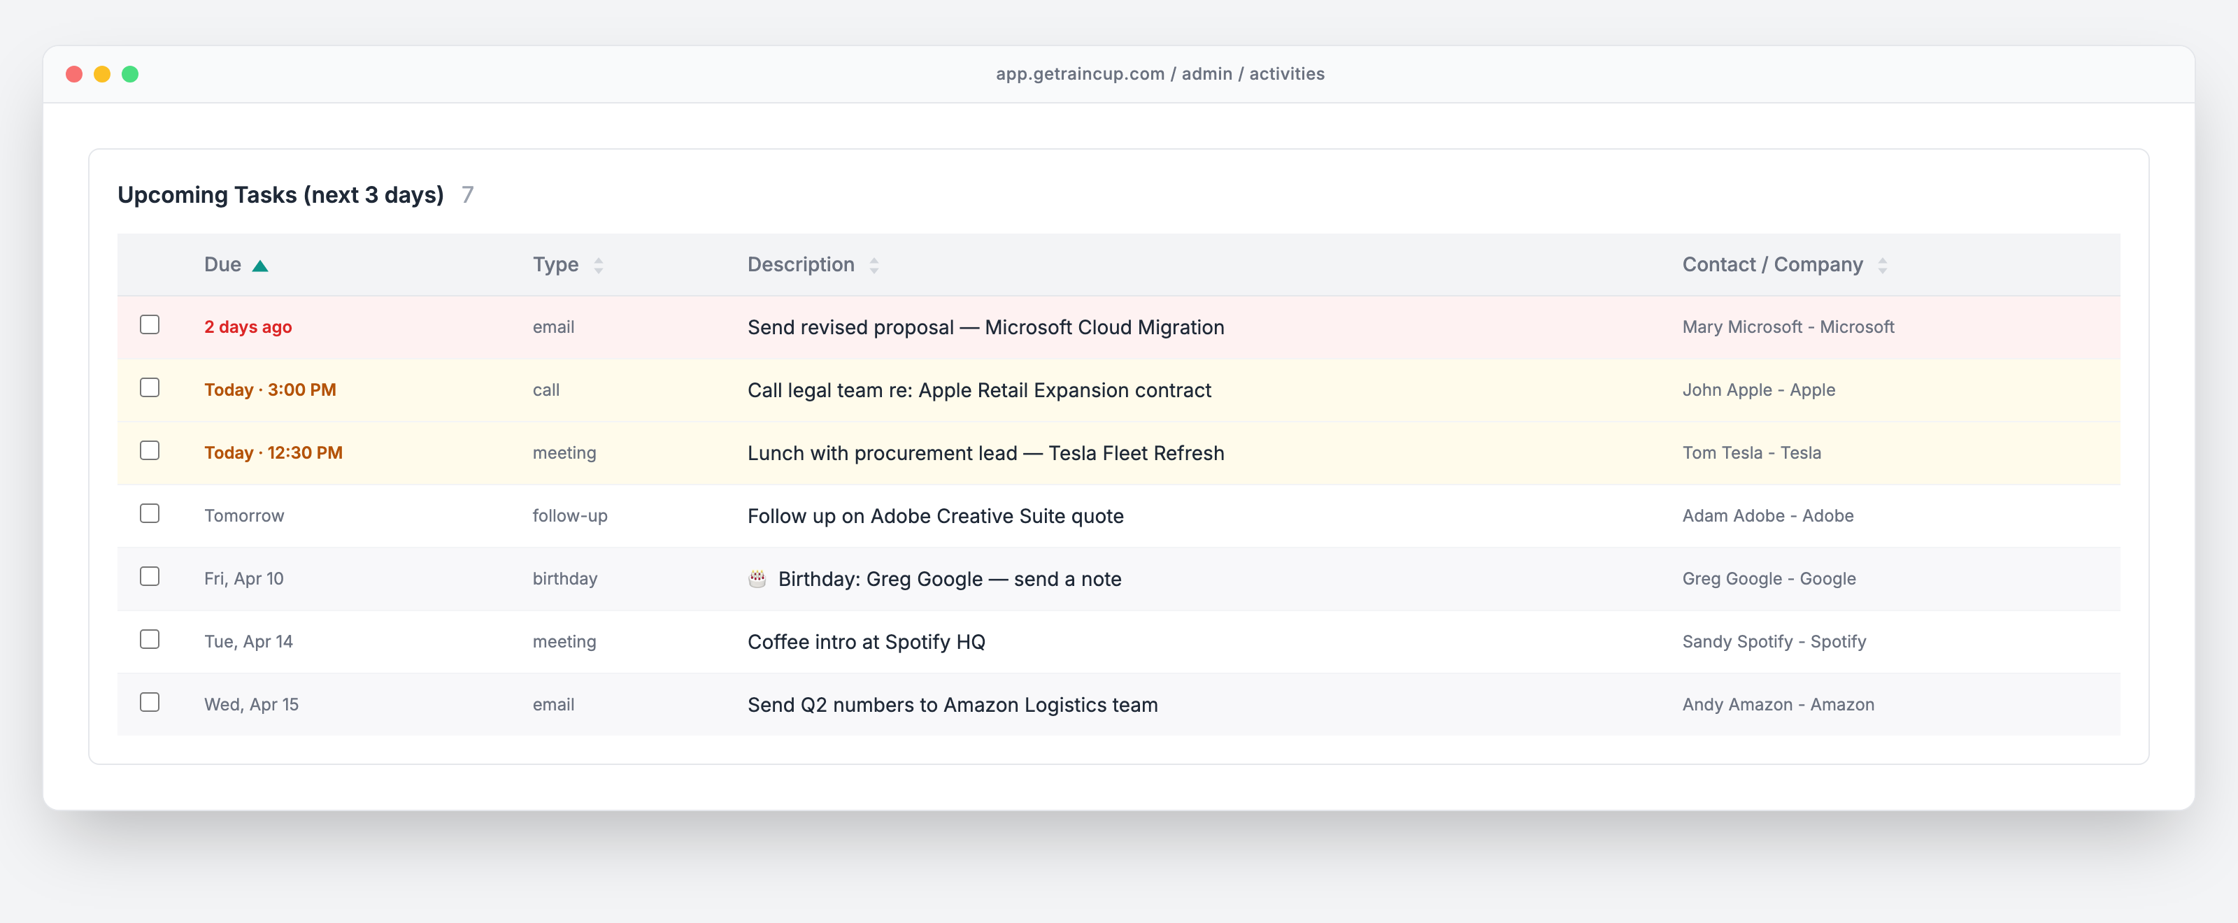Click the birthday cake emoji icon
The image size is (2238, 923).
757,578
